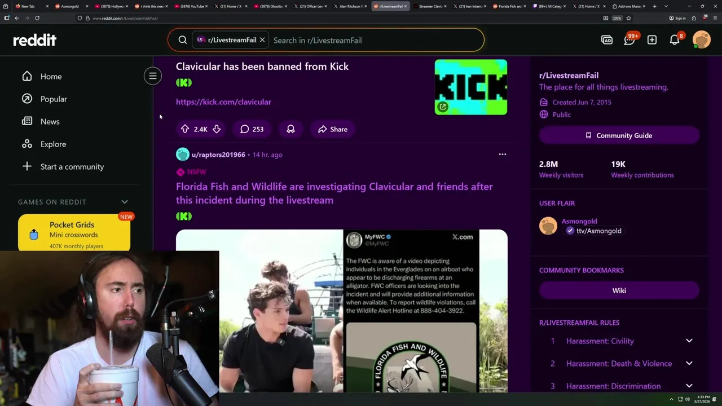List all tabs dropdown arrow
This screenshot has height=406, width=722.
(x=666, y=6)
